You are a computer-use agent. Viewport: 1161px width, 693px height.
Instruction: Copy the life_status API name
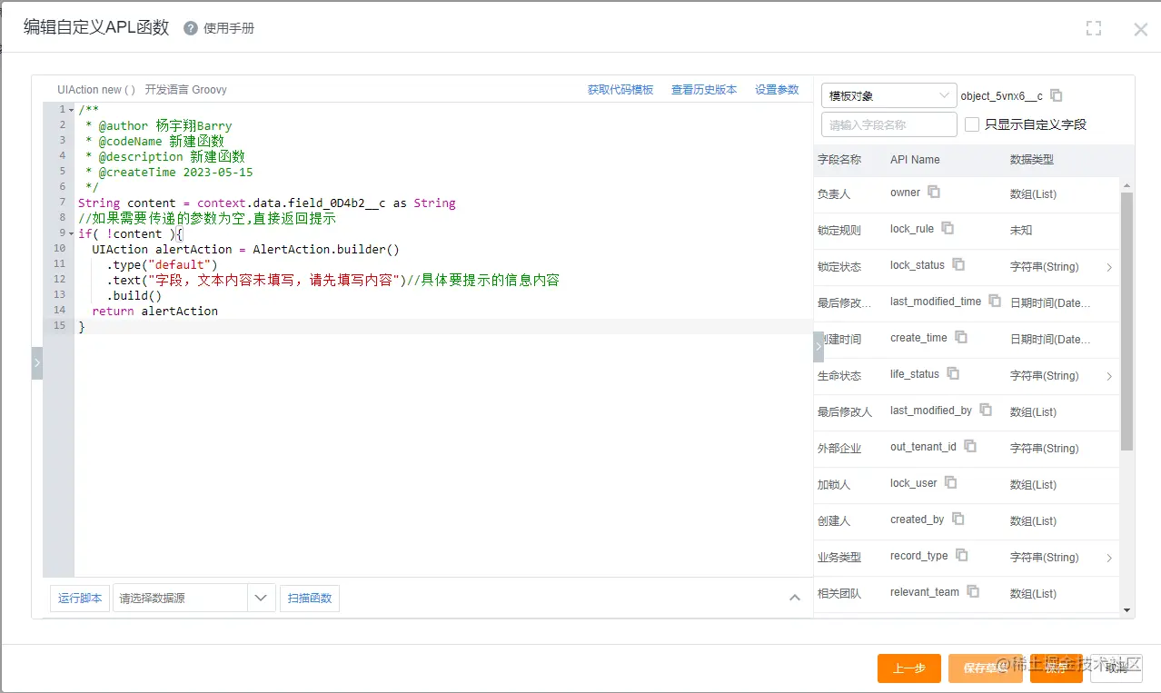click(x=953, y=374)
